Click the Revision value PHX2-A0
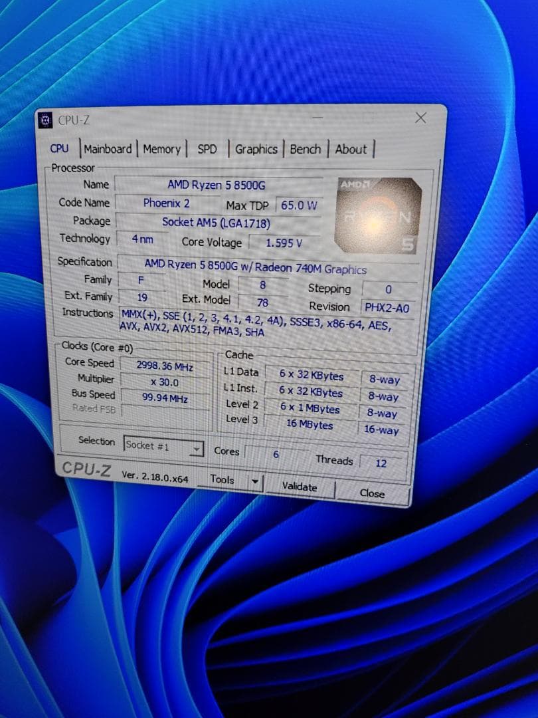This screenshot has height=718, width=538. (387, 308)
